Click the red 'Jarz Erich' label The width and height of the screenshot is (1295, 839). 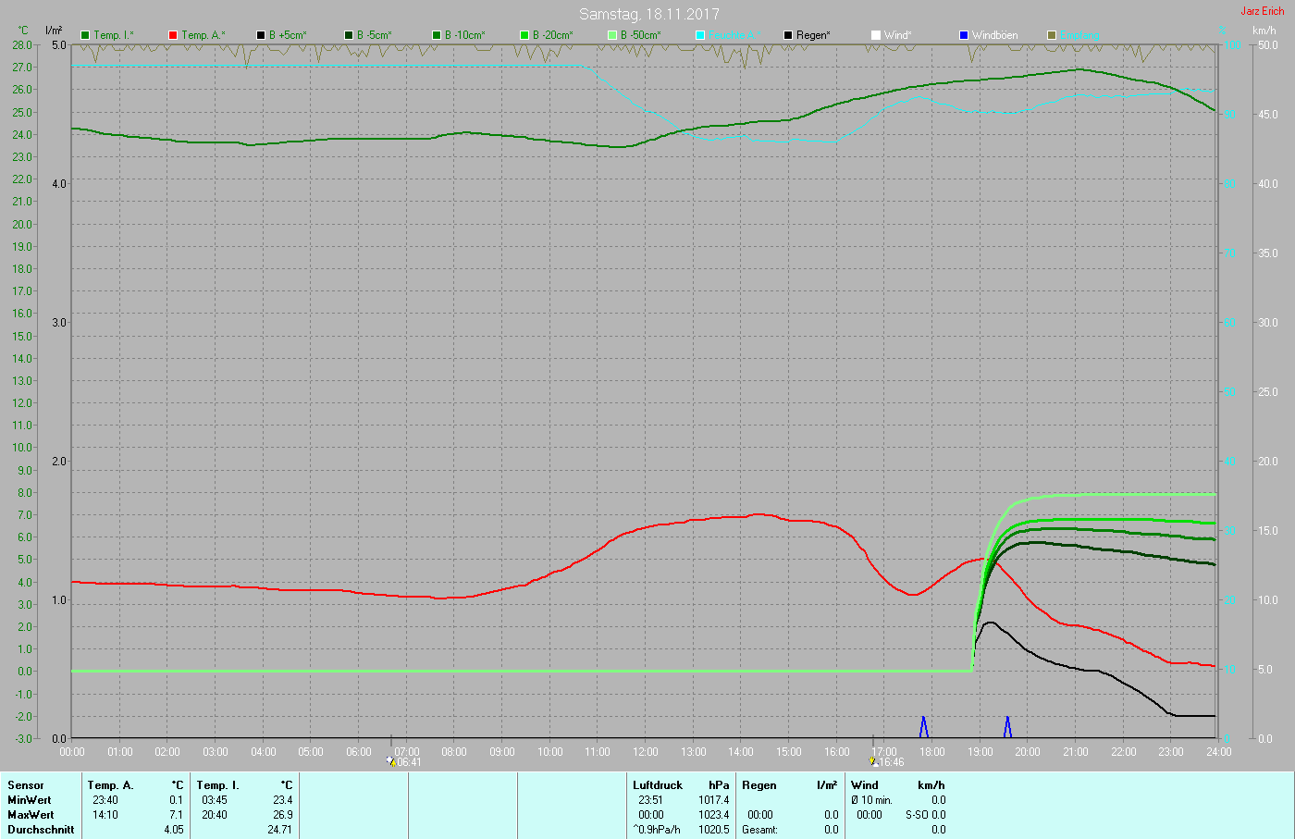click(1262, 11)
